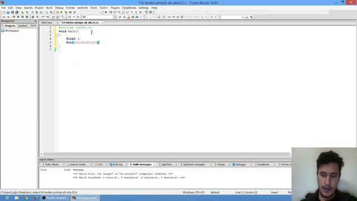Image resolution: width=357 pixels, height=201 pixels.
Task: Open the Settings menu
Action: (x=144, y=8)
